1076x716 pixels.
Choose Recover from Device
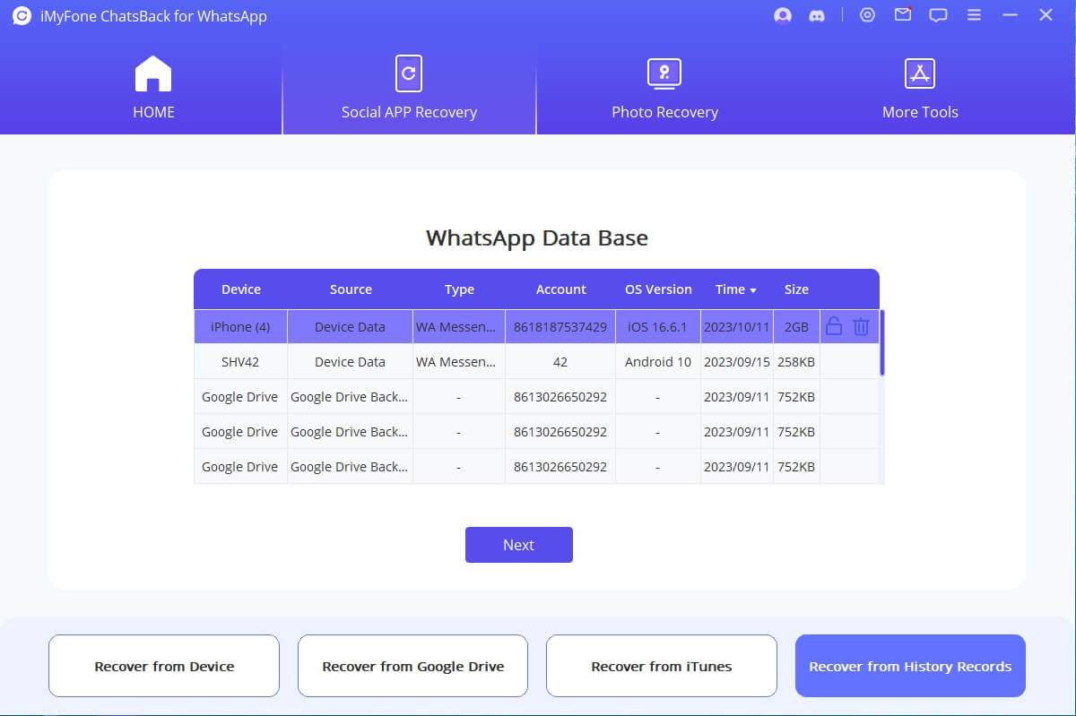pyautogui.click(x=164, y=666)
